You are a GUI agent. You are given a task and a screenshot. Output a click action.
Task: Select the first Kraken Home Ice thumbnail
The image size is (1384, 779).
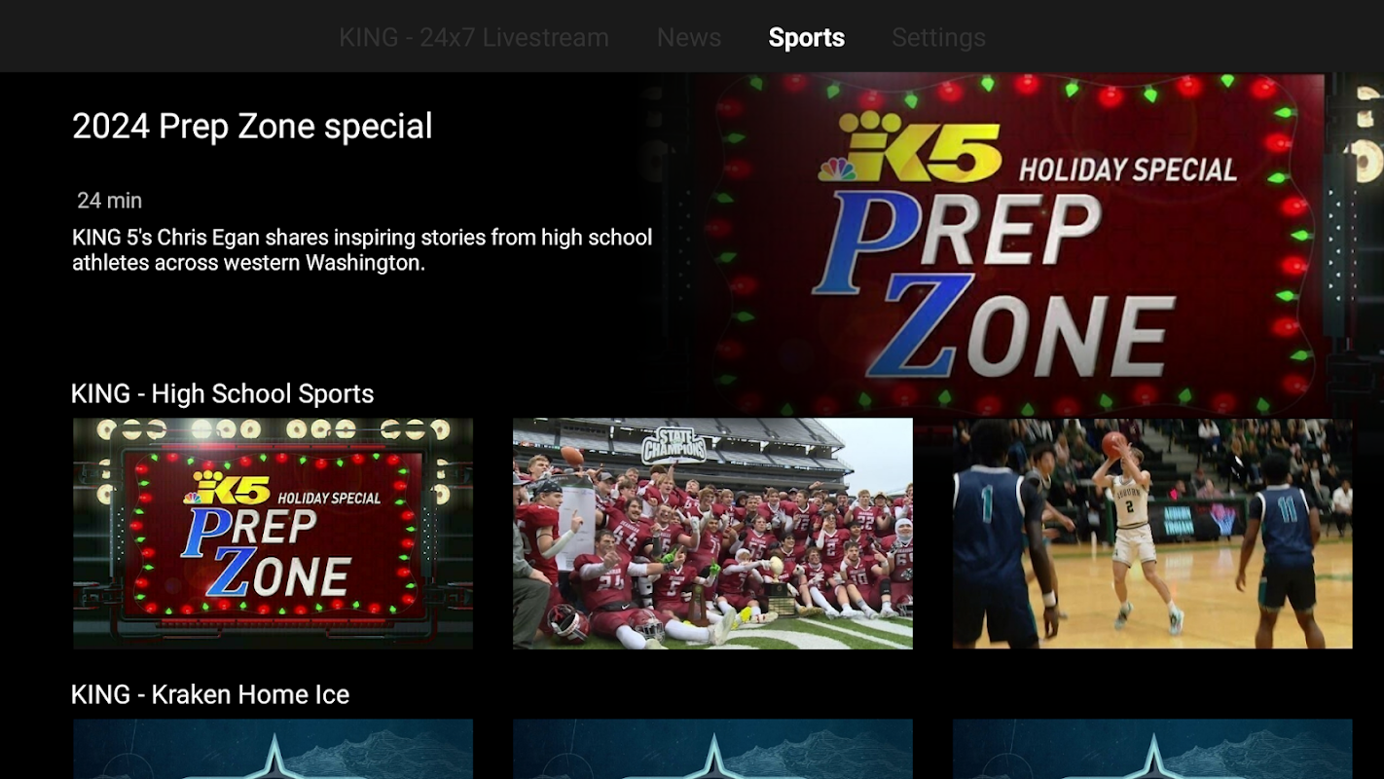pyautogui.click(x=273, y=749)
